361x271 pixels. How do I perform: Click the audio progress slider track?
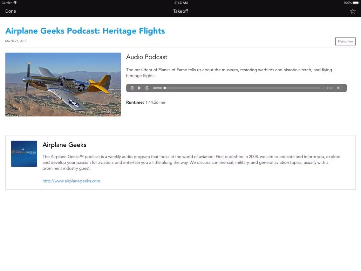(242, 88)
